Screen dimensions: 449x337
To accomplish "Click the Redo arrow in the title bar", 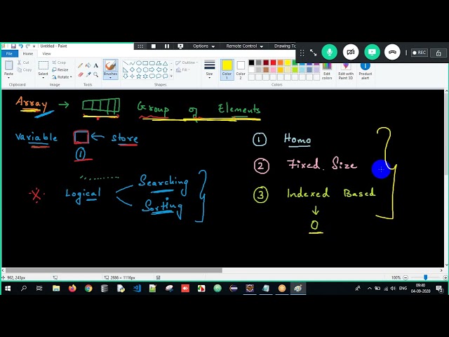I will click(28, 46).
